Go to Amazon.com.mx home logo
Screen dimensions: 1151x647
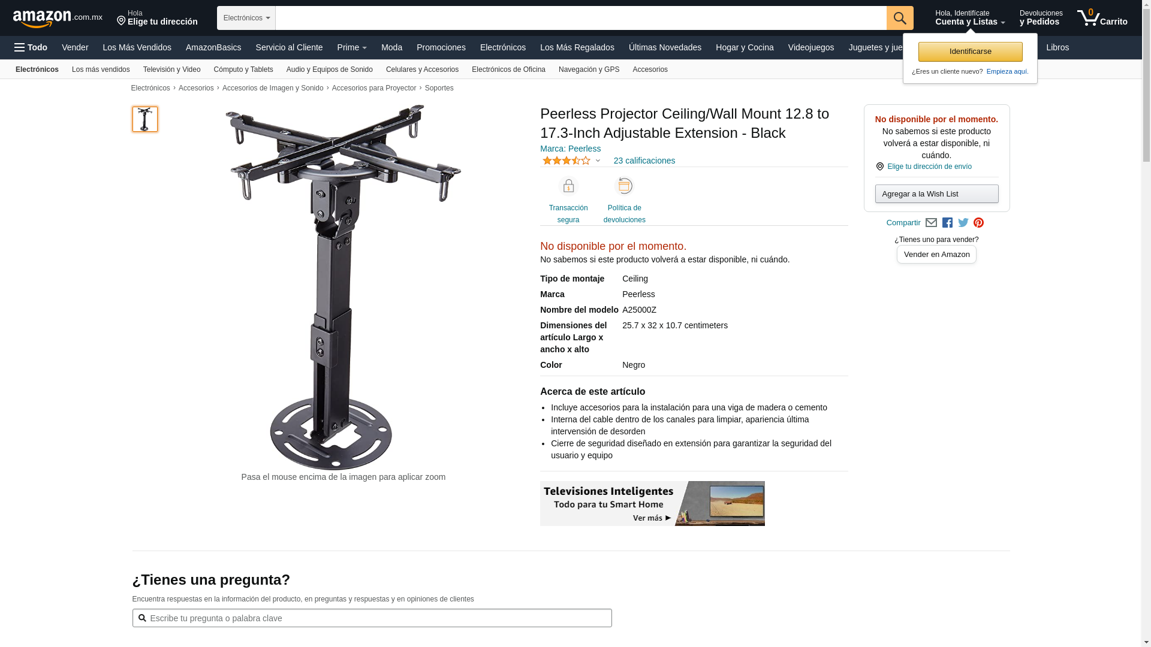pos(58,19)
